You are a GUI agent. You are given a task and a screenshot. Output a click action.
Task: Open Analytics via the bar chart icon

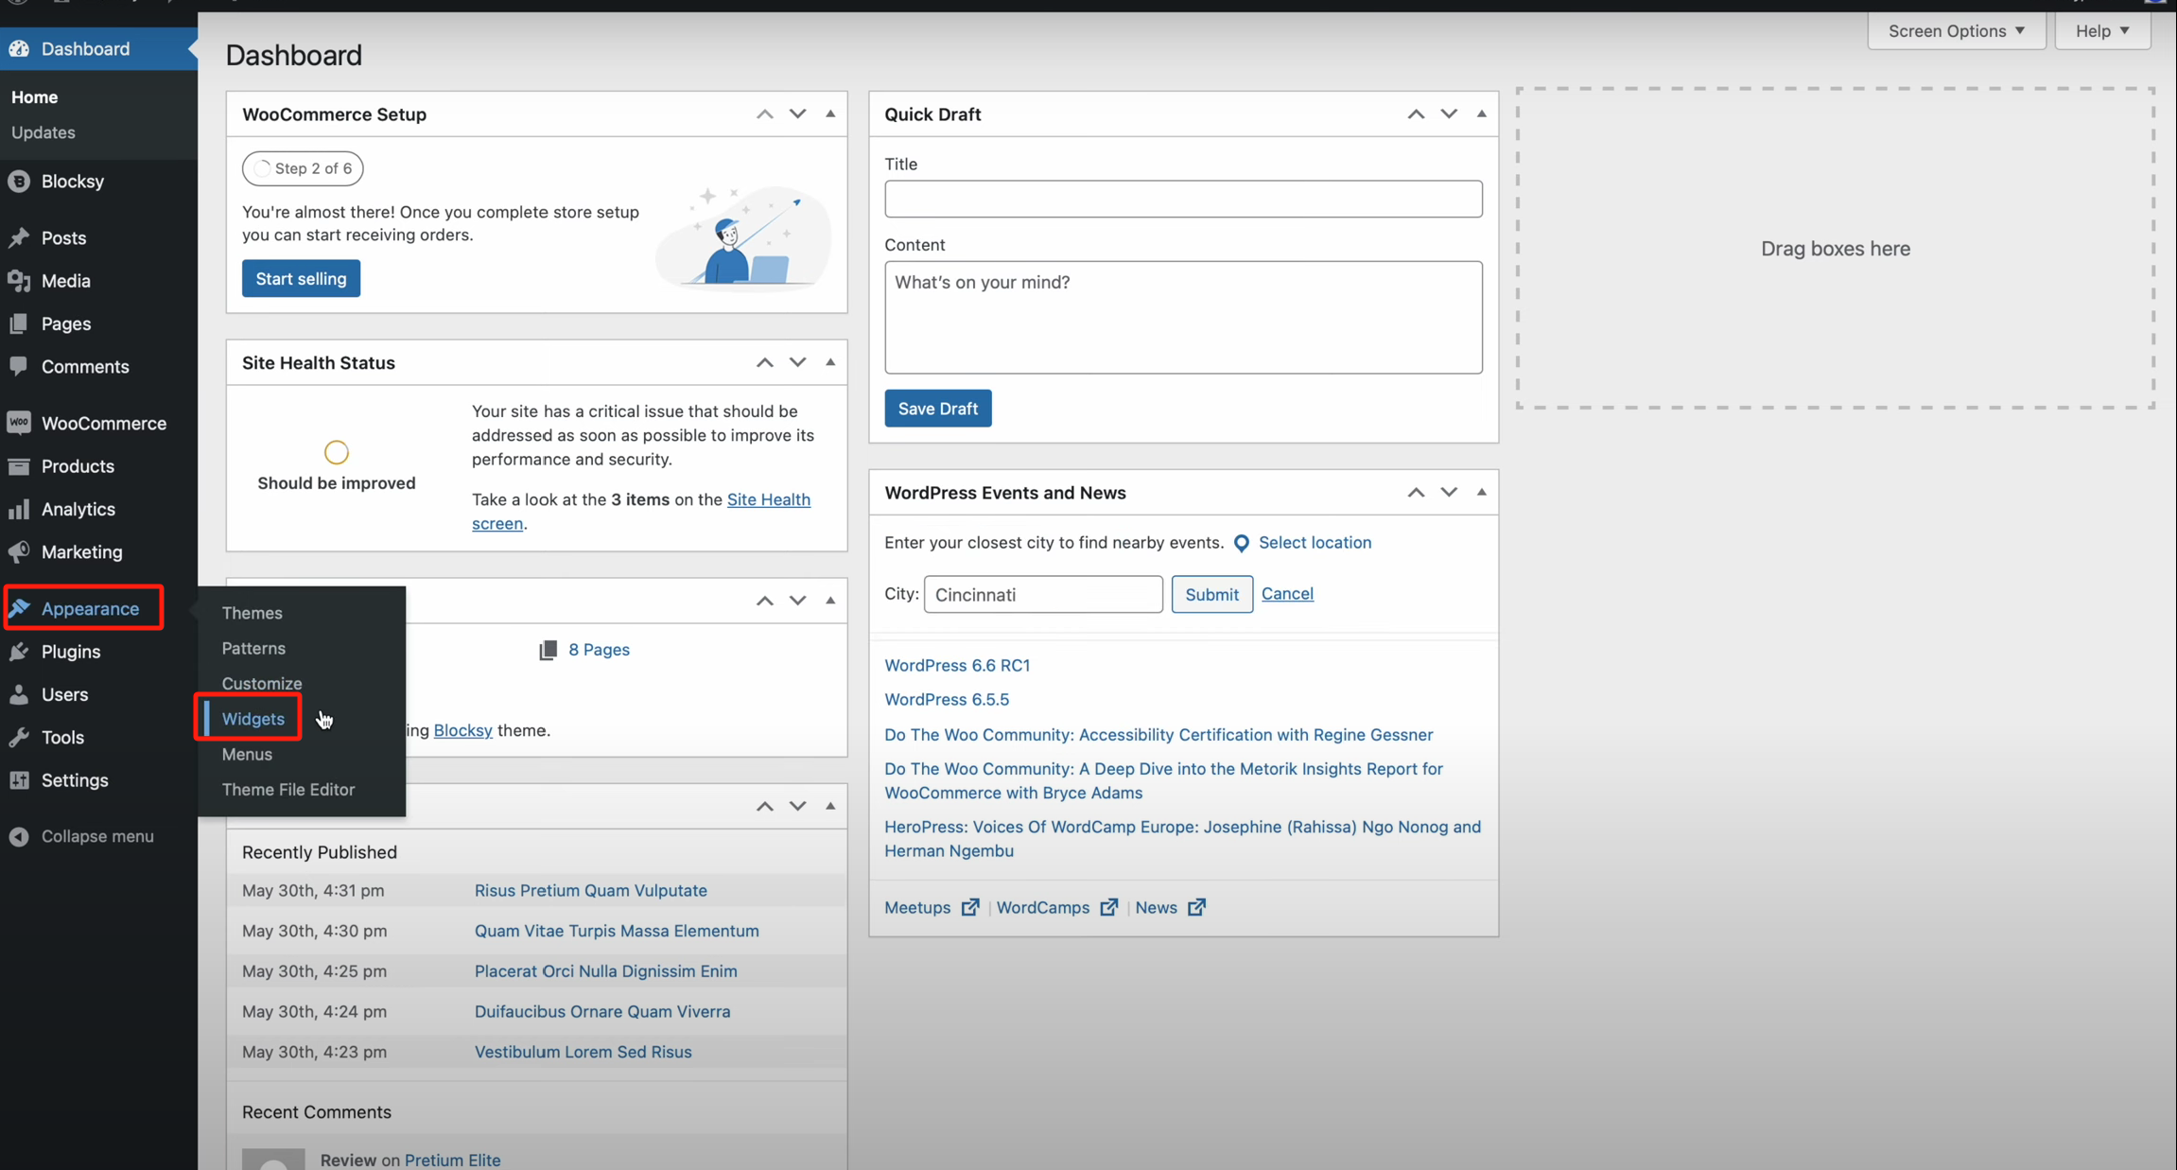coord(19,510)
